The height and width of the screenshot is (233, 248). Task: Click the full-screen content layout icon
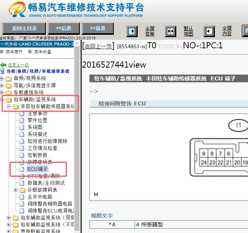pyautogui.click(x=209, y=31)
